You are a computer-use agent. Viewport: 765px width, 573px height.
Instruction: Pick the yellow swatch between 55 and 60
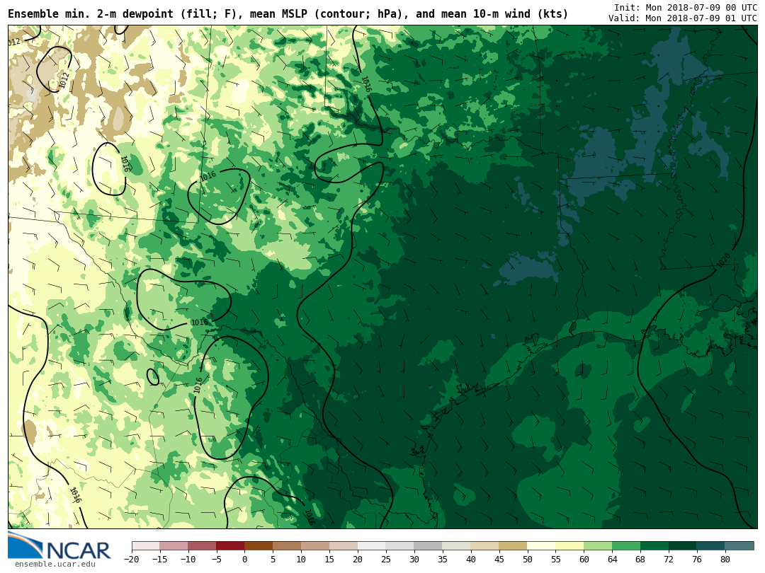[569, 545]
